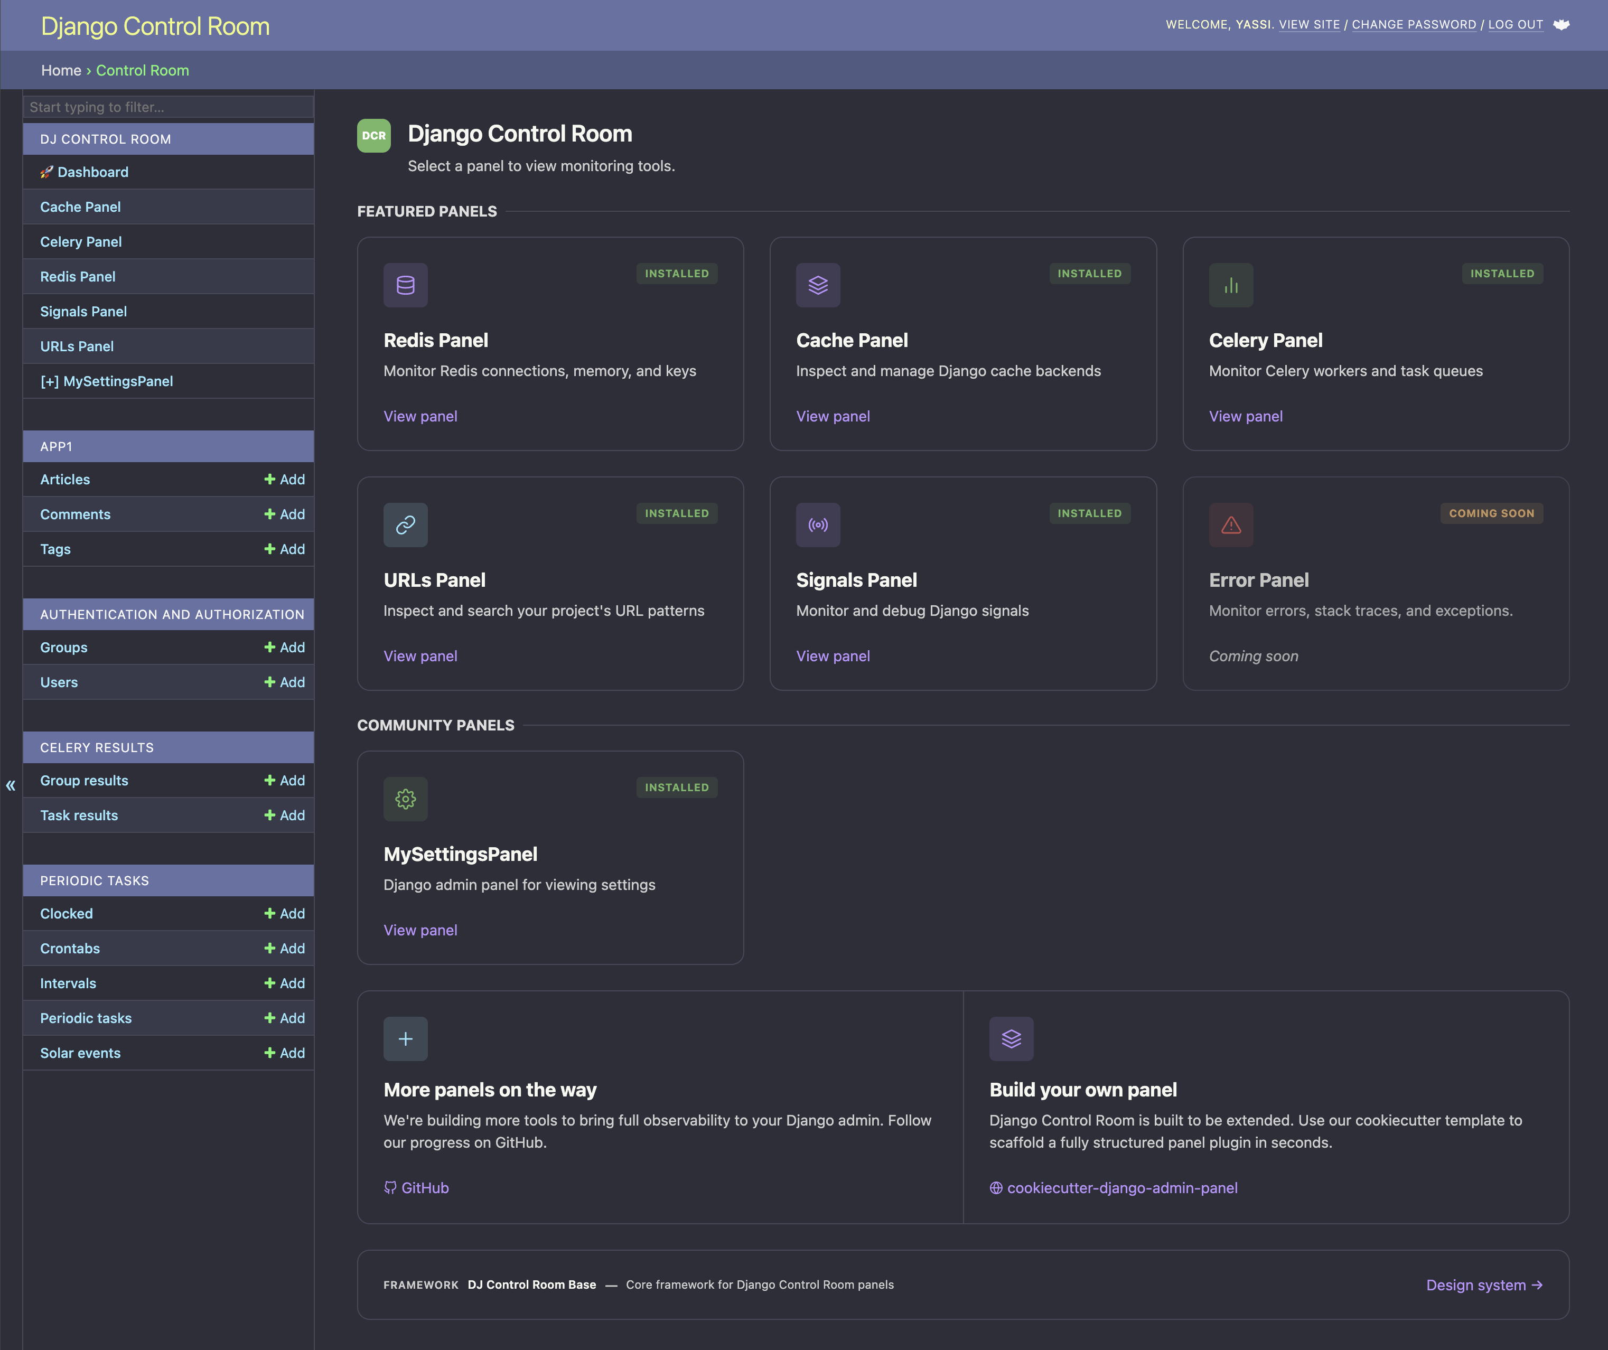Viewport: 1608px width, 1350px height.
Task: Click View panel on the MySettingsPanel card
Action: pyautogui.click(x=420, y=930)
